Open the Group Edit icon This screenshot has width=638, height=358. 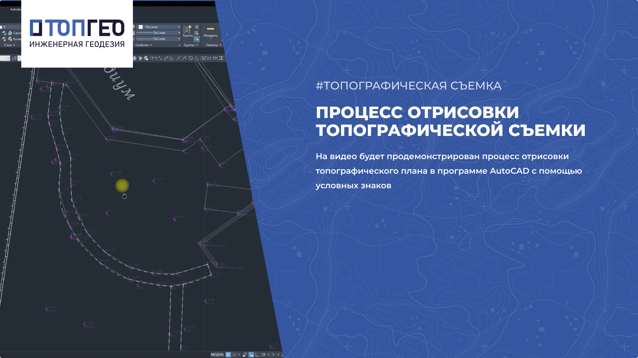point(197,33)
